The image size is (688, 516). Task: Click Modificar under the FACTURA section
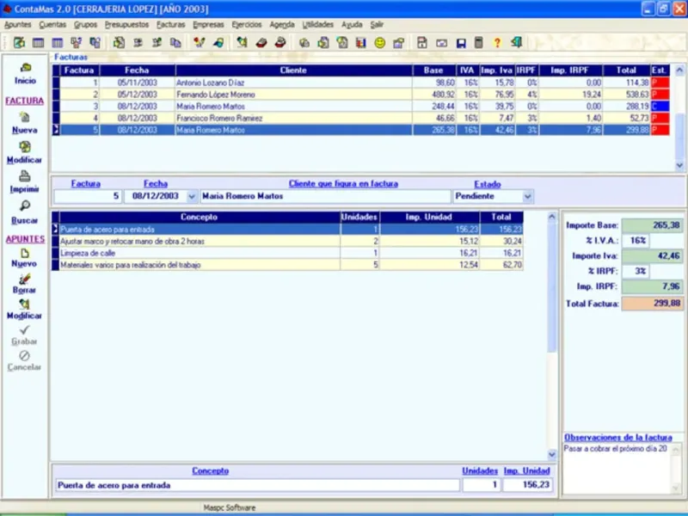(x=25, y=152)
